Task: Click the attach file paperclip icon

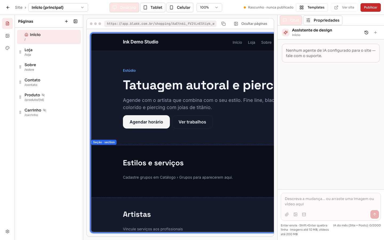Action: pos(287,214)
